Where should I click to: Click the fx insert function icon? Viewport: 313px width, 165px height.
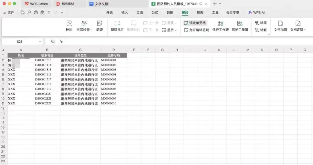(x=61, y=42)
